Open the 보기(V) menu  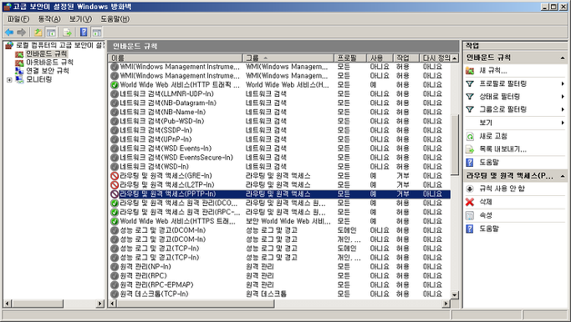point(80,19)
